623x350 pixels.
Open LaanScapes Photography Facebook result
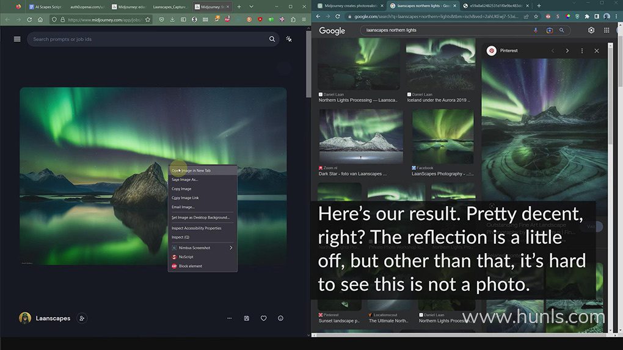pos(442,174)
